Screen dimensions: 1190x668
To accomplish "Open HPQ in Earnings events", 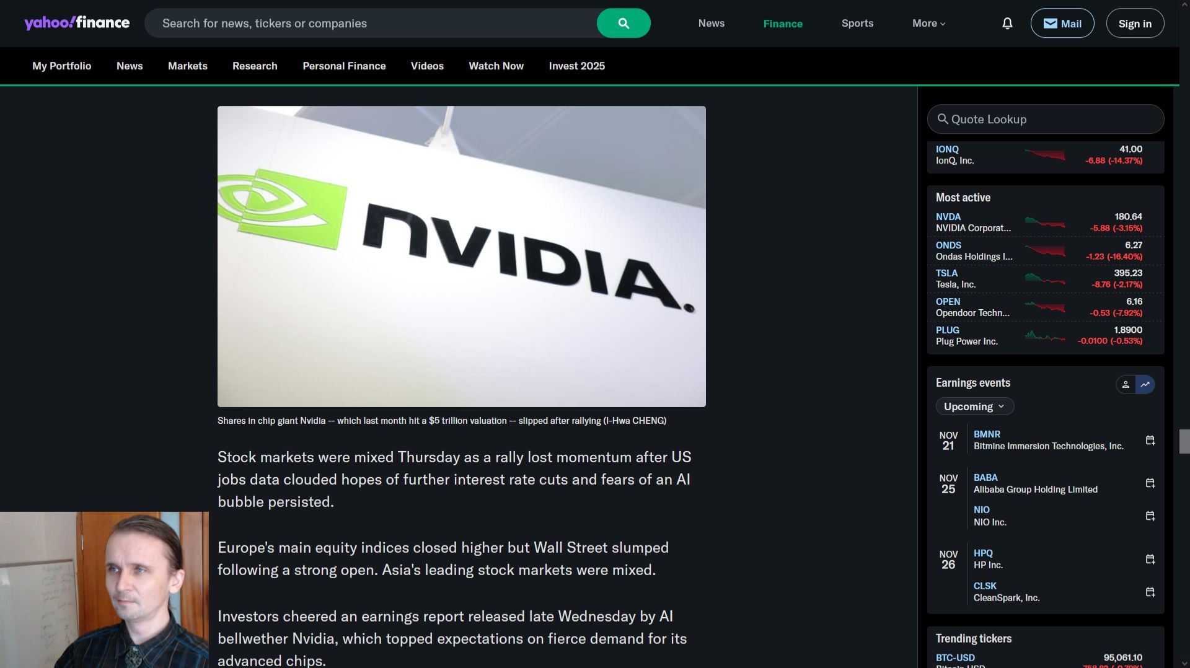I will pyautogui.click(x=983, y=553).
